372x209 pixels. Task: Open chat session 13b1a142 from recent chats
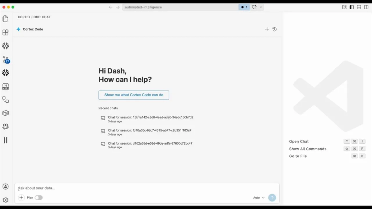coord(151,117)
